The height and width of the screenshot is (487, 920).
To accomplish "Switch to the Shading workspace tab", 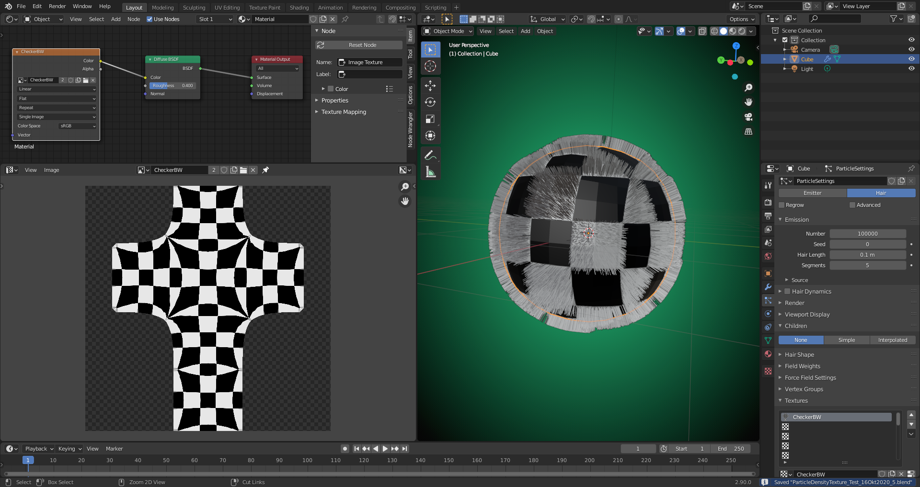I will click(x=299, y=7).
